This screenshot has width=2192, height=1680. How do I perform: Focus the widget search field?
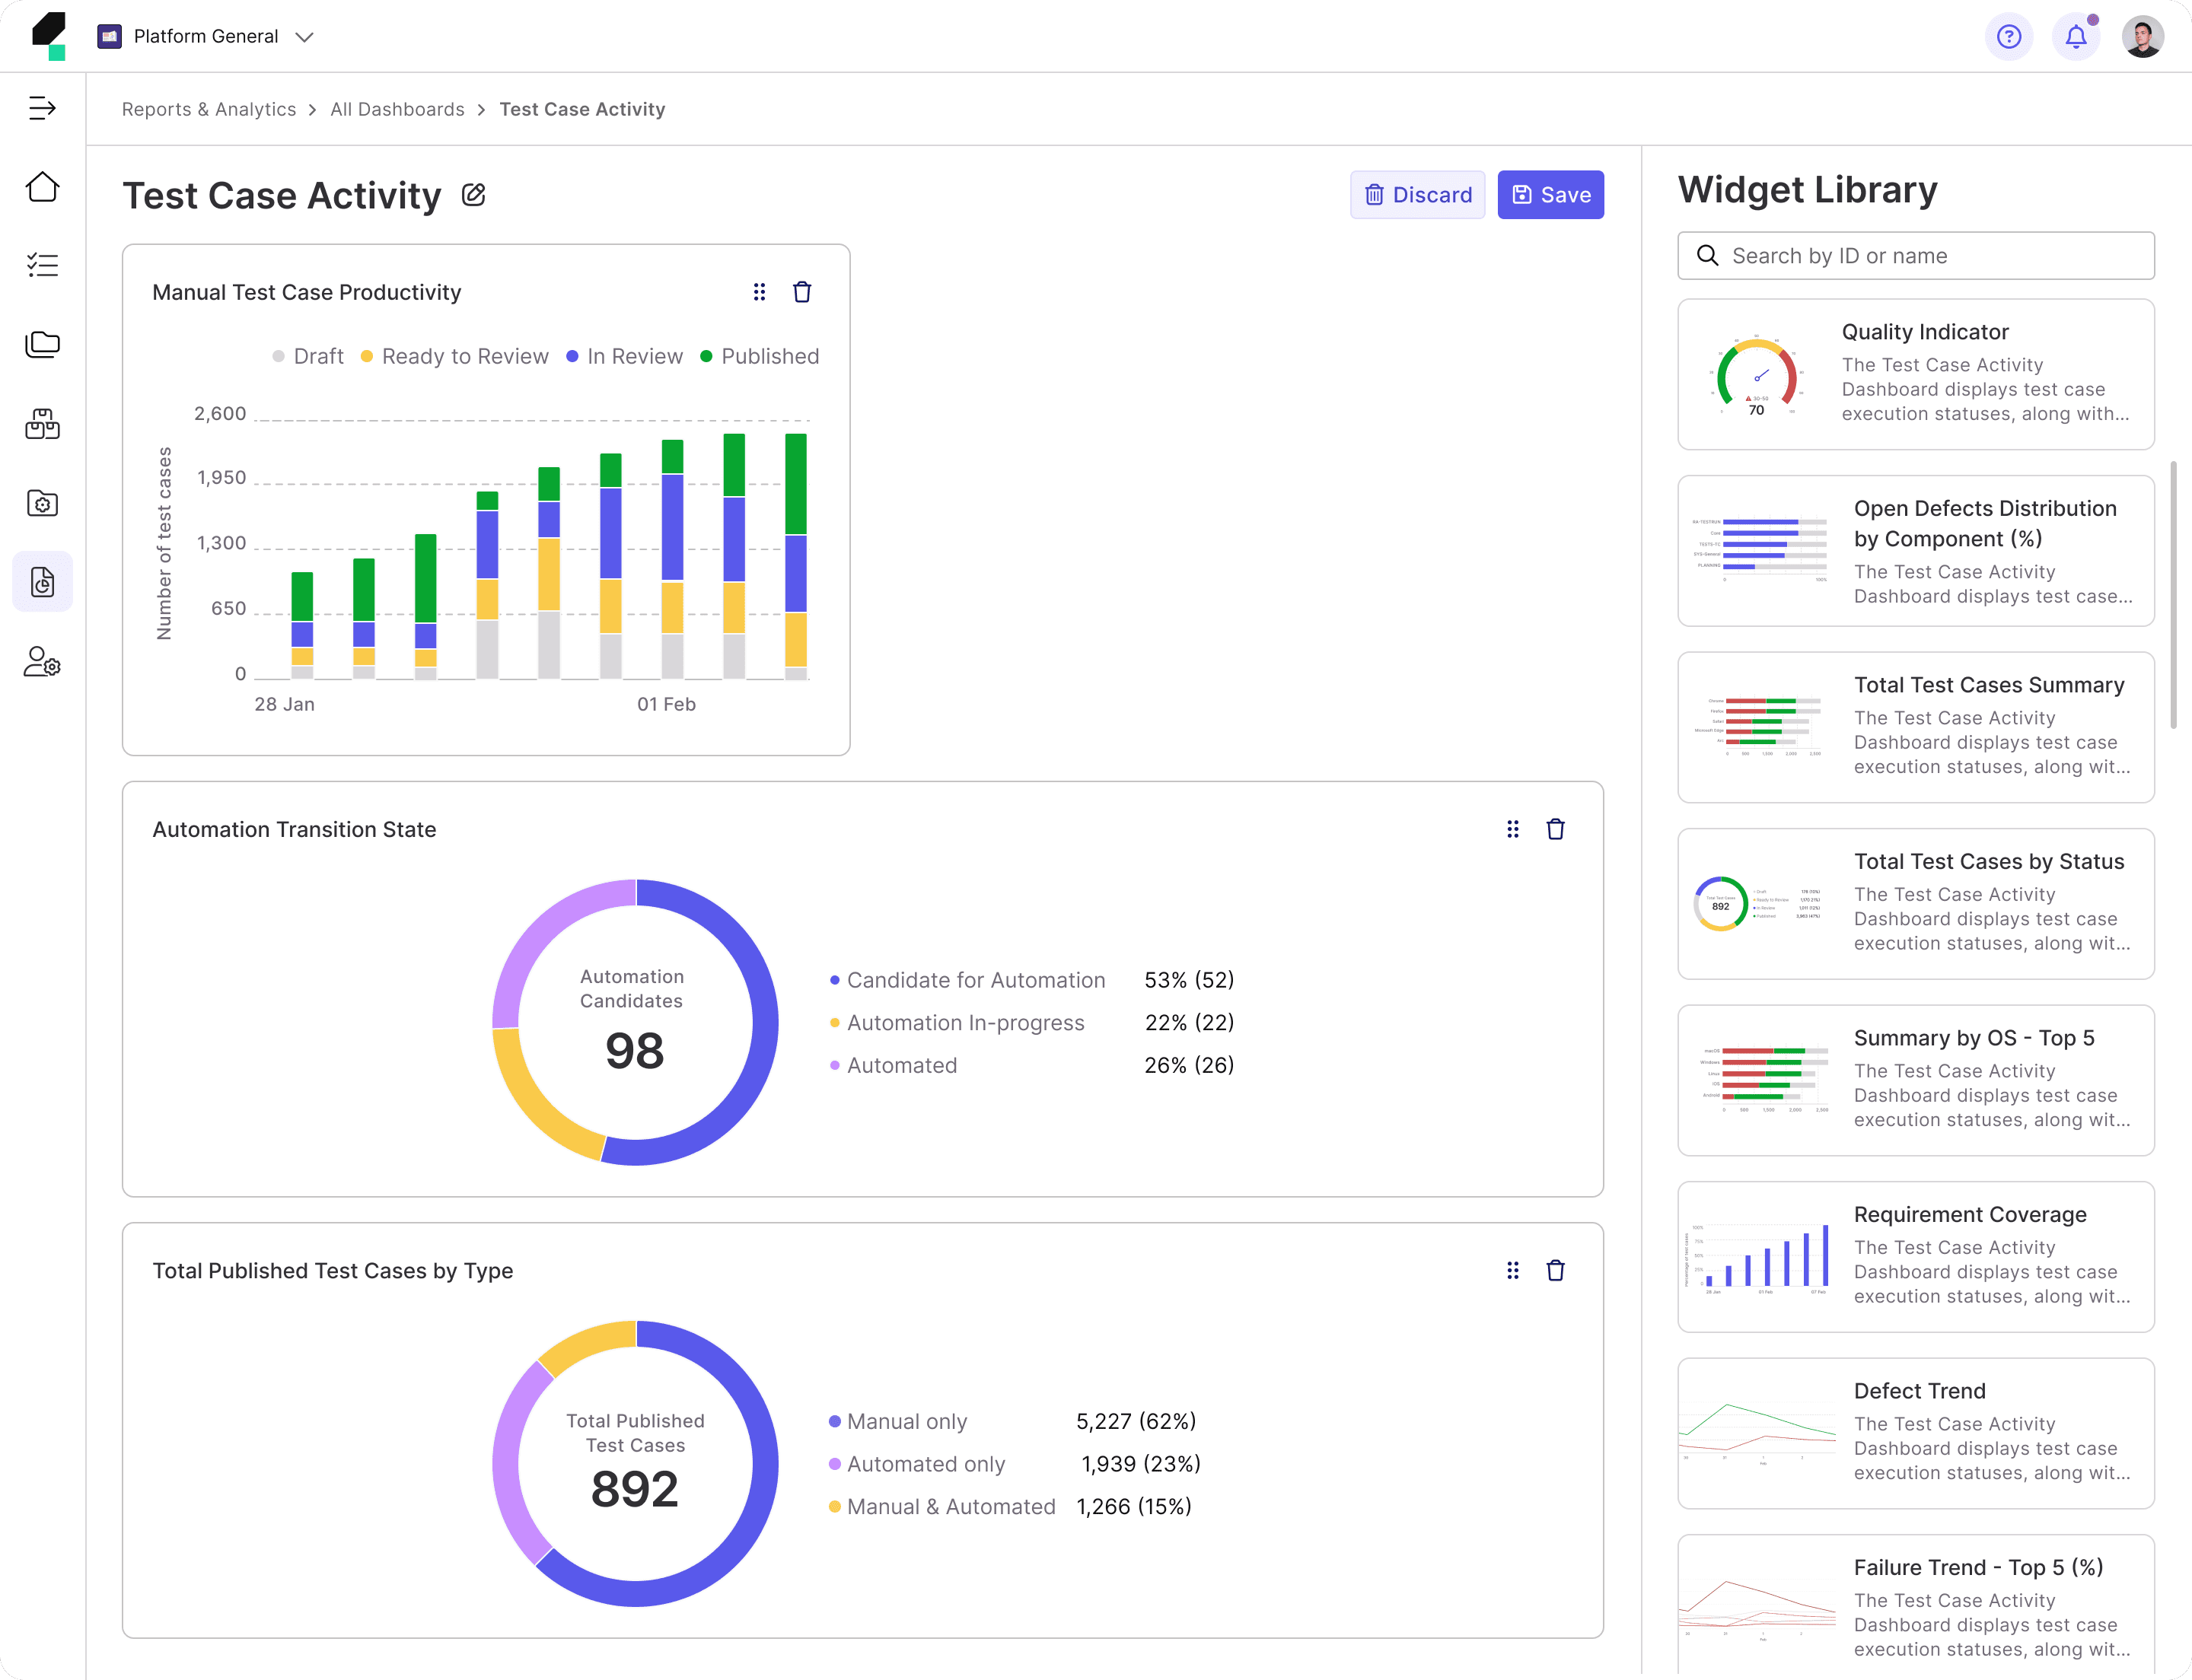1915,256
